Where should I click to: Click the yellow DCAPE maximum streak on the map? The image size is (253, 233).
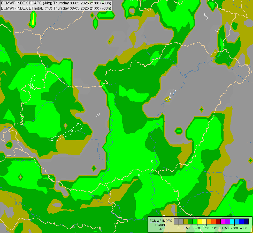[33, 19]
